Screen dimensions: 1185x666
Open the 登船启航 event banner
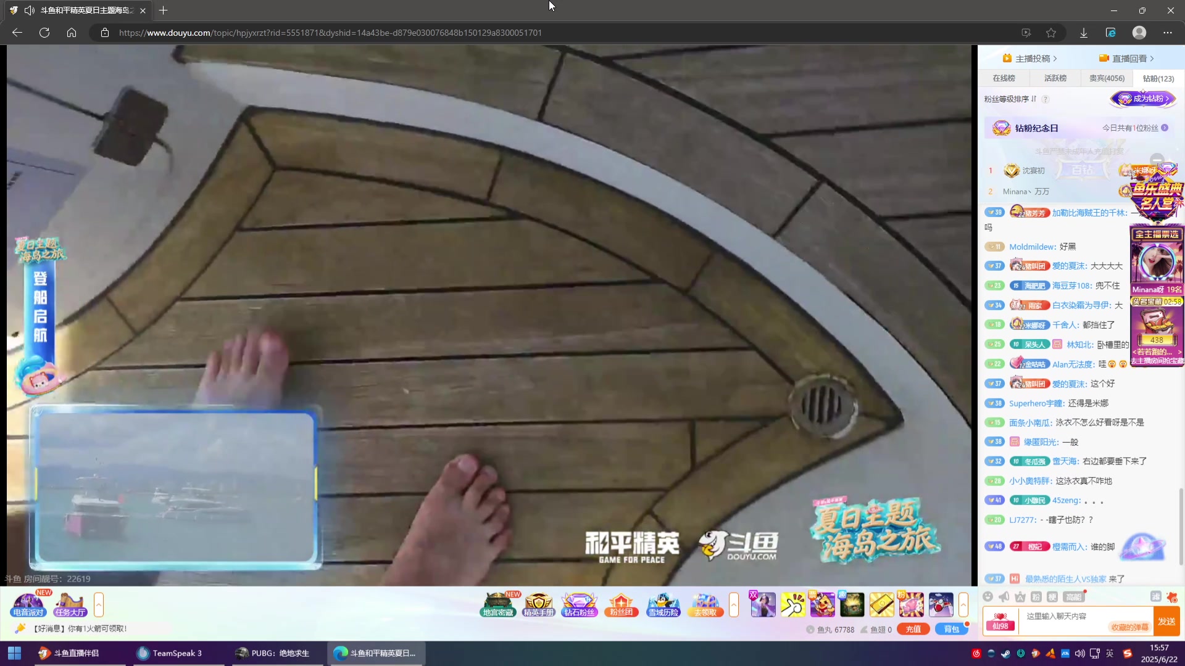pos(40,314)
